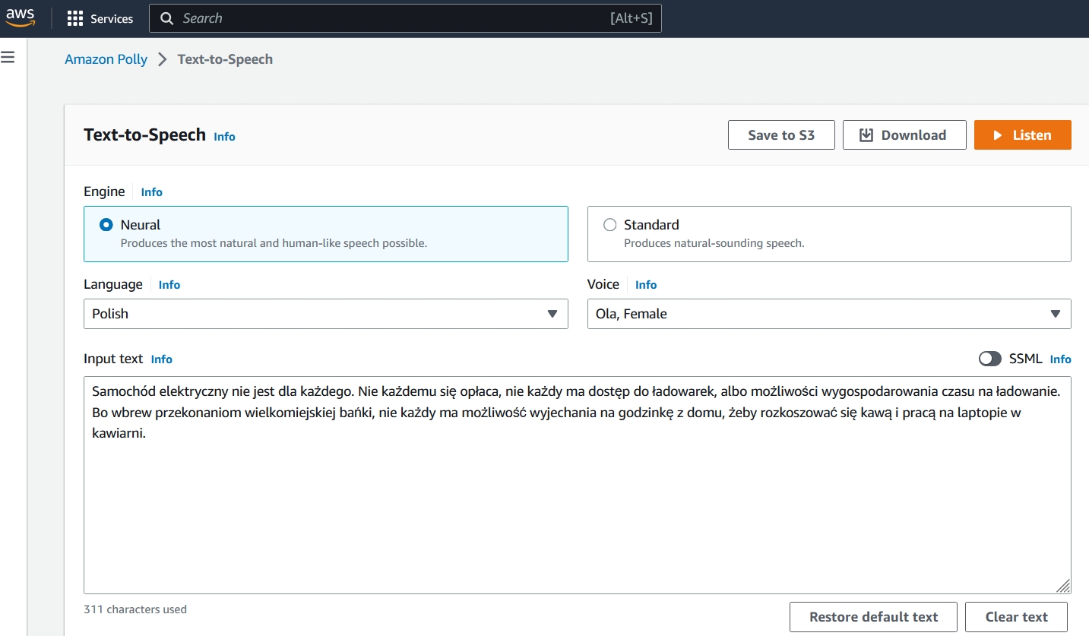Open the Services grid menu
Image resolution: width=1089 pixels, height=636 pixels.
74,18
